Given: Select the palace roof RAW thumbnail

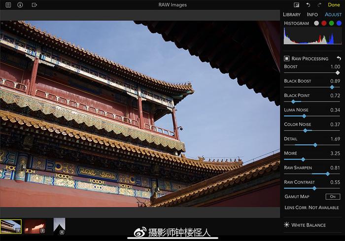Looking at the screenshot, I should (11, 226).
